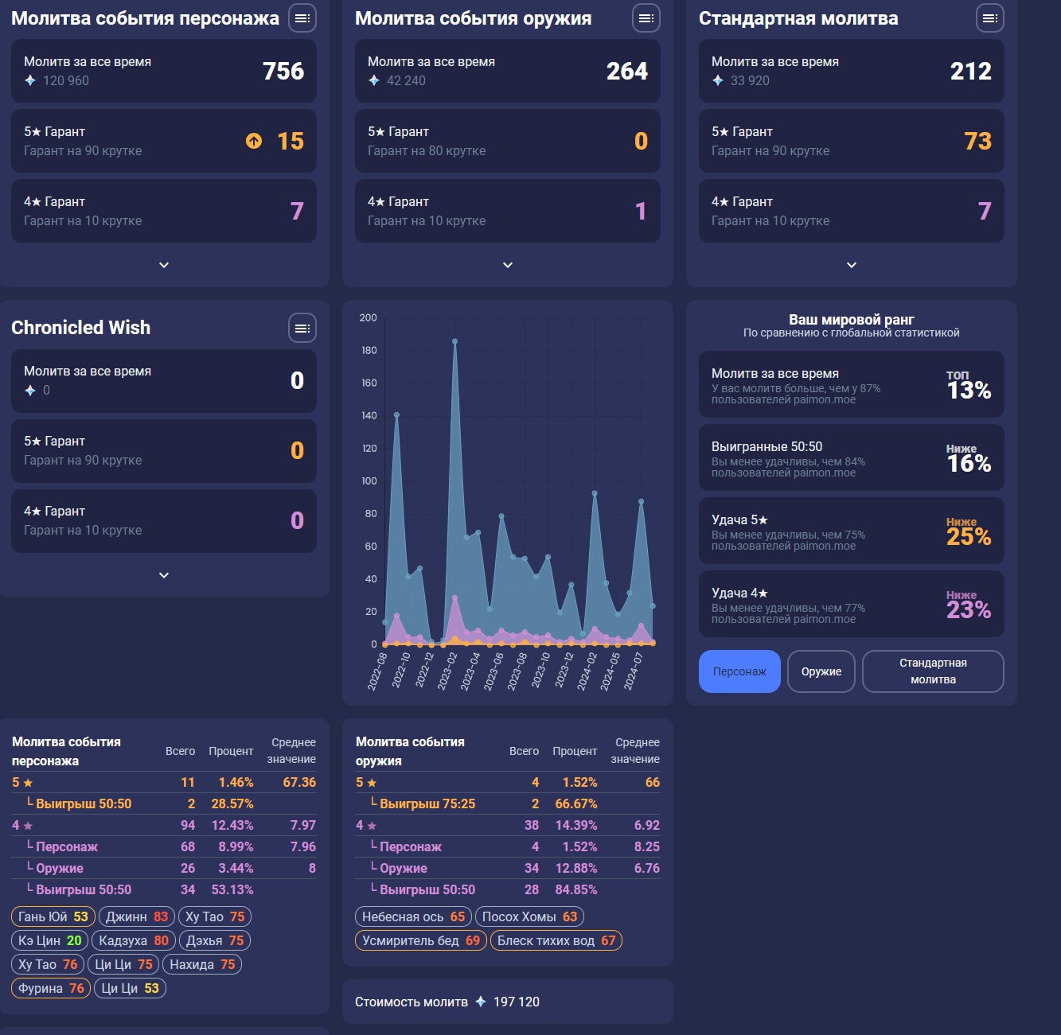This screenshot has height=1035, width=1061.
Task: Expand the standard wish panel chevron
Action: click(x=852, y=265)
